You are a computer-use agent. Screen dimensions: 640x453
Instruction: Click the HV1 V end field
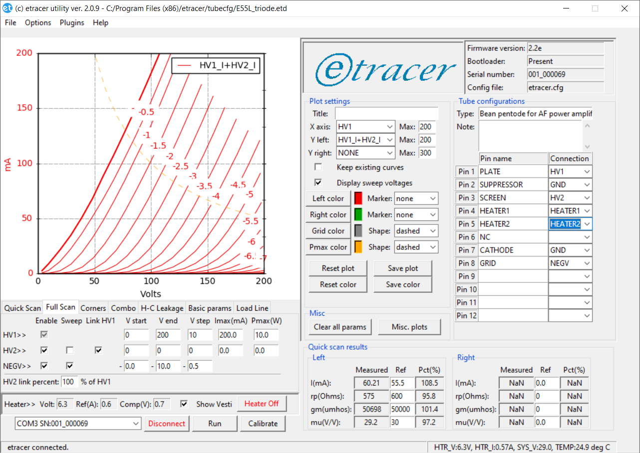coord(169,335)
